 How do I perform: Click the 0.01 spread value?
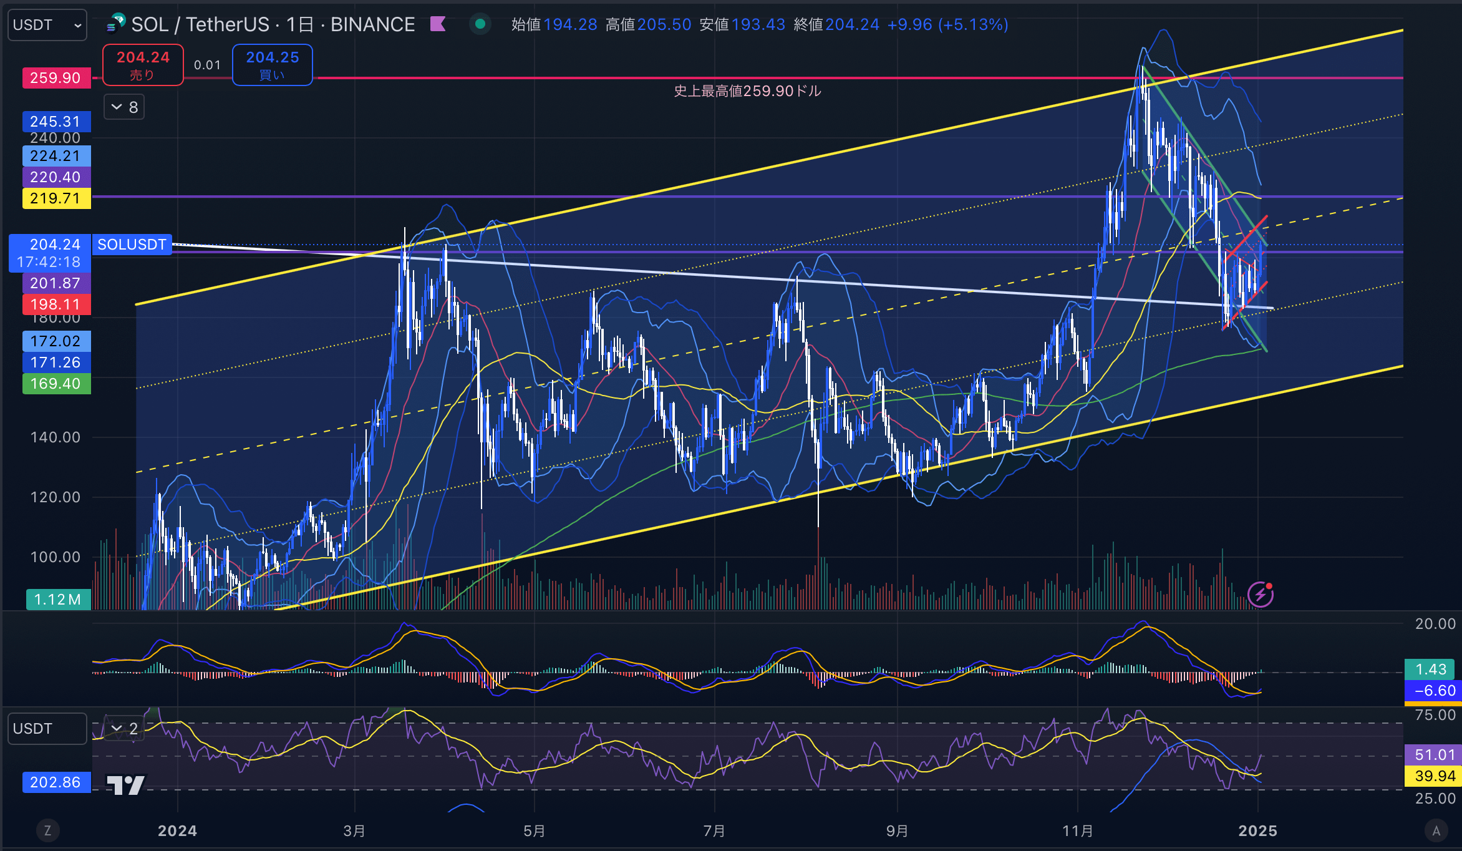(207, 65)
